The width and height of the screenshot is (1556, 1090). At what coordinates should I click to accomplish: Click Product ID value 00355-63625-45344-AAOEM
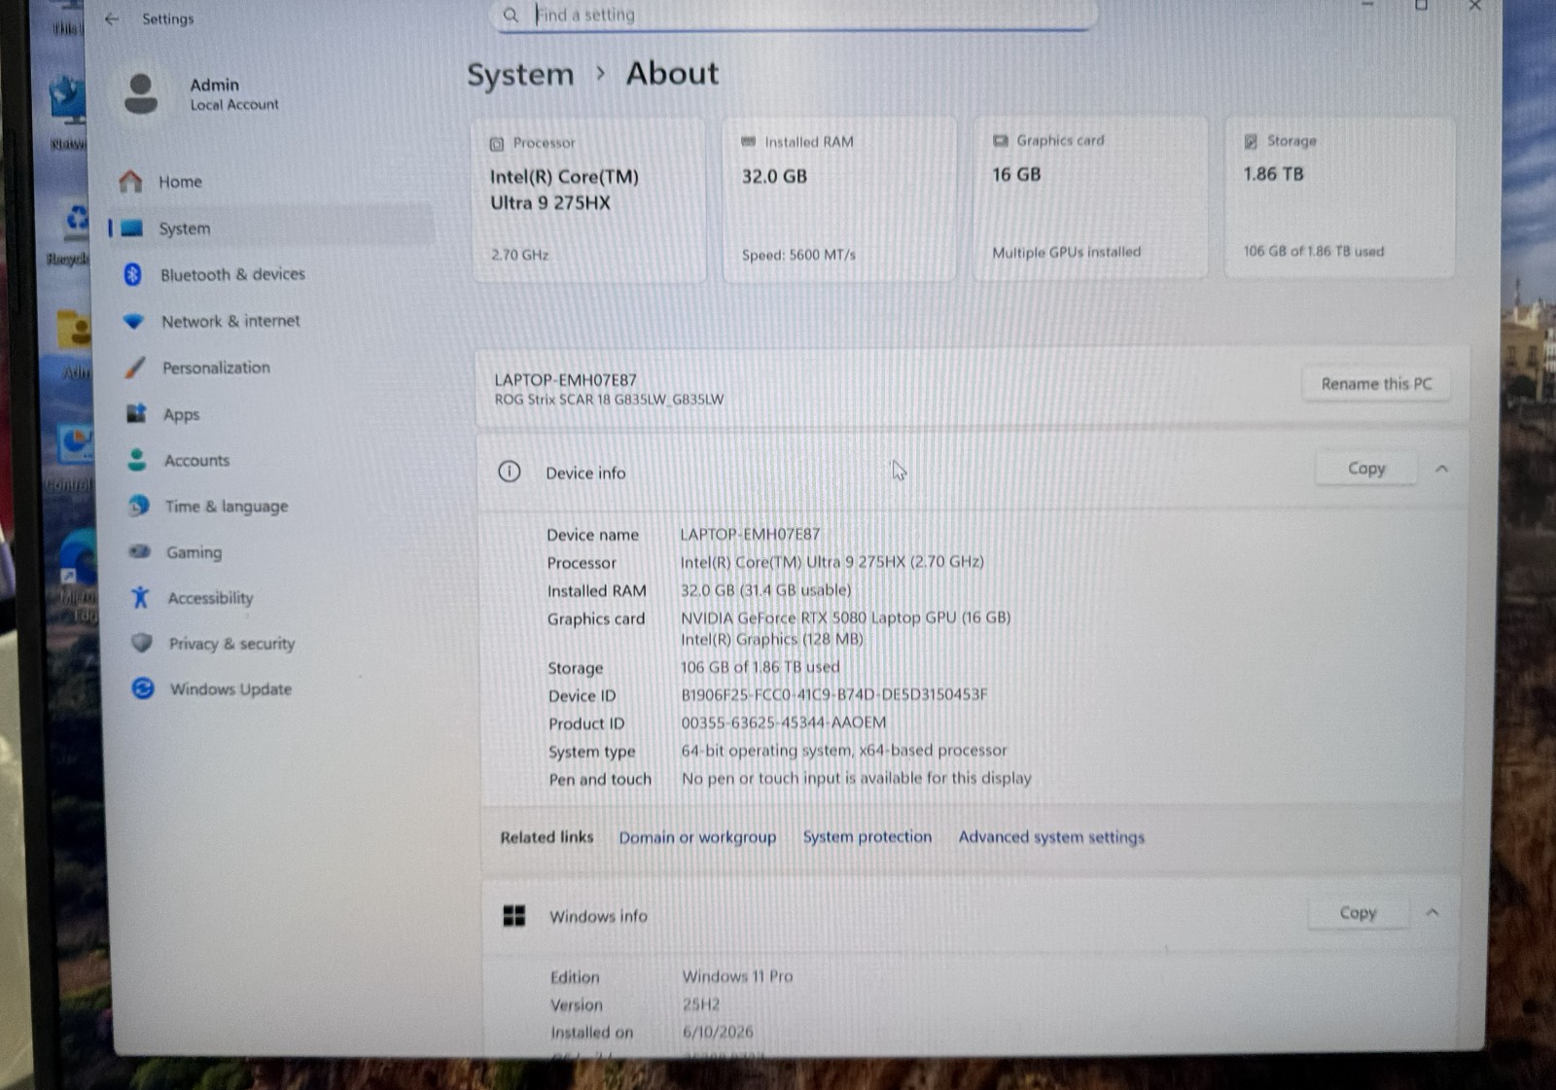(784, 722)
